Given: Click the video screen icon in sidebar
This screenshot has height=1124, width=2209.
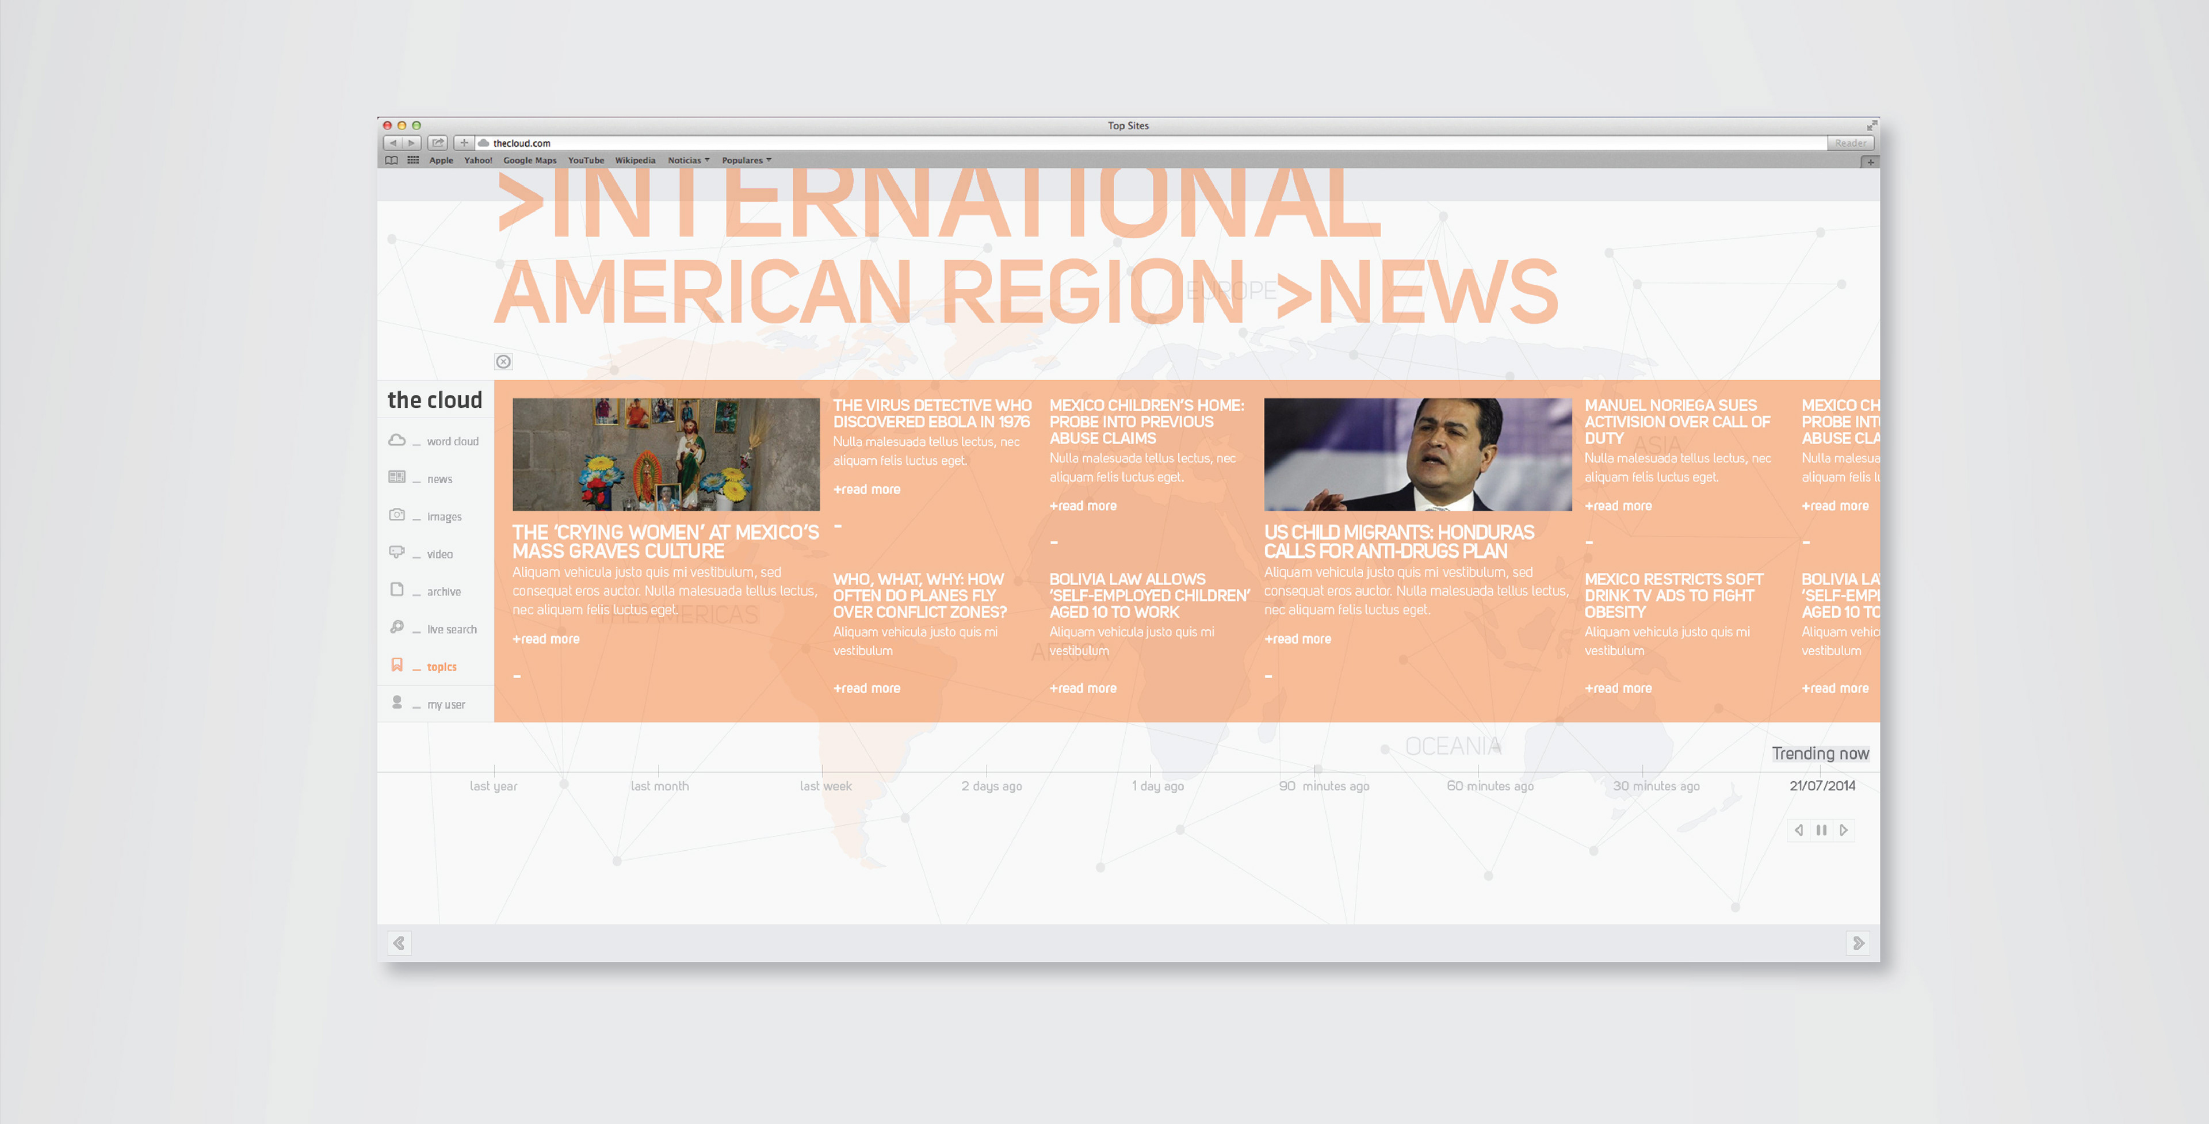Looking at the screenshot, I should pos(396,552).
